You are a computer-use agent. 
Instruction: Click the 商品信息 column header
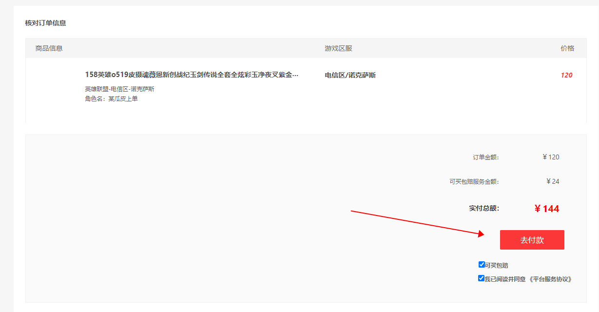point(49,48)
